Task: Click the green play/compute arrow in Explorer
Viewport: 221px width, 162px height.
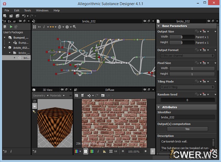Action: 11,27
